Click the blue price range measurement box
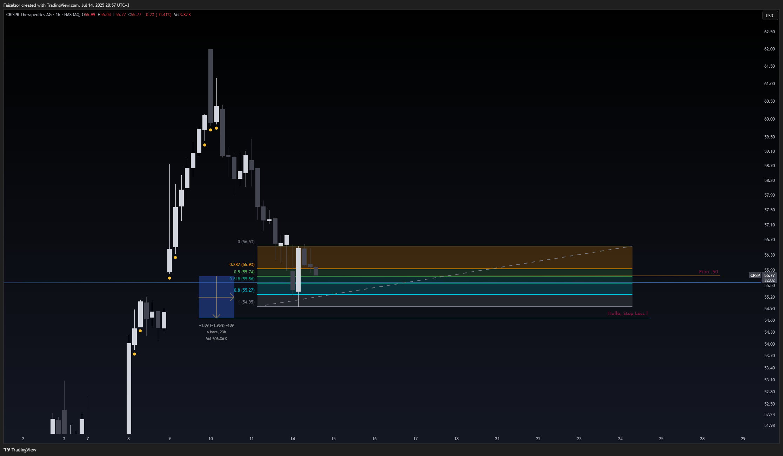Image resolution: width=783 pixels, height=456 pixels. (x=216, y=297)
